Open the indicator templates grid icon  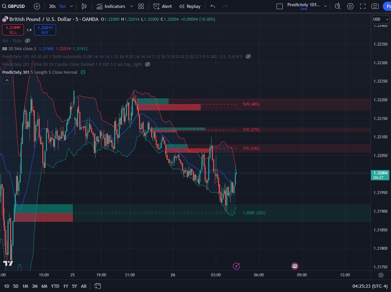[141, 6]
